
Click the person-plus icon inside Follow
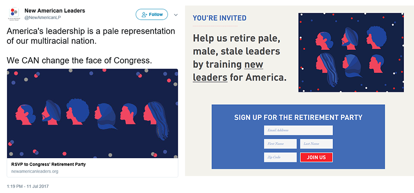coord(144,15)
